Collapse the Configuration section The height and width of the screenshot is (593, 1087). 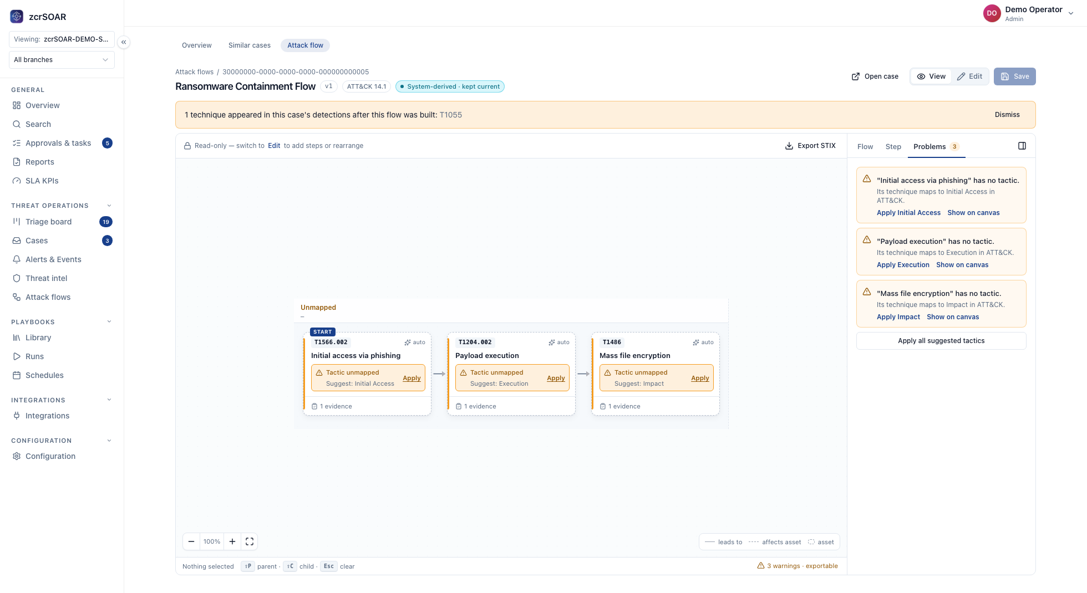pyautogui.click(x=109, y=441)
